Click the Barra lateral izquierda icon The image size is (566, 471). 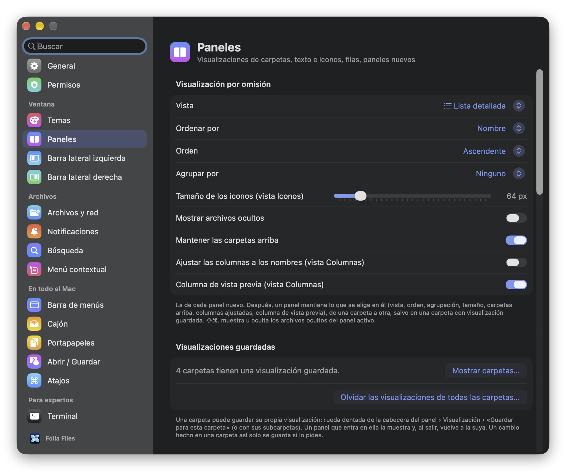34,158
